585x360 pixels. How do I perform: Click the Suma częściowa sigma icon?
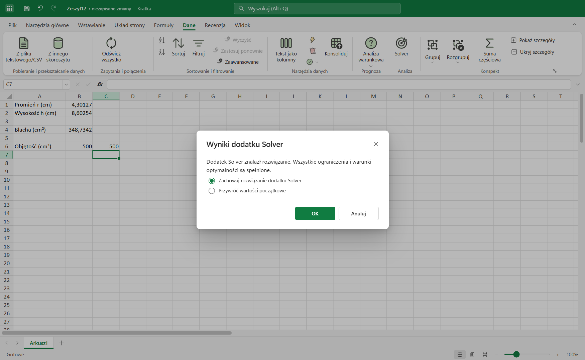[x=489, y=50]
